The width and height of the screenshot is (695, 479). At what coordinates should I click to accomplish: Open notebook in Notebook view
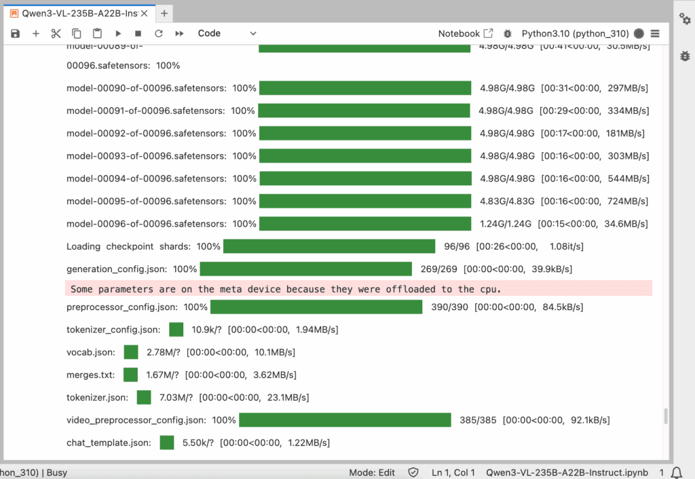(x=466, y=33)
